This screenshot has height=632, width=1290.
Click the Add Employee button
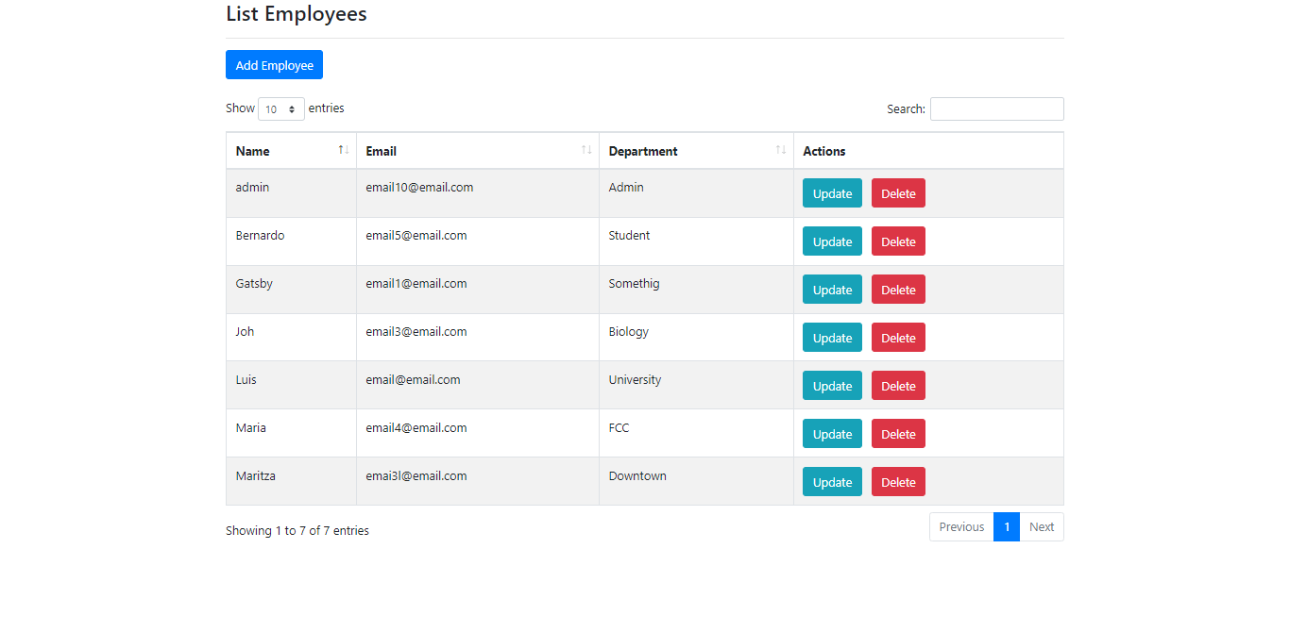[x=274, y=65]
